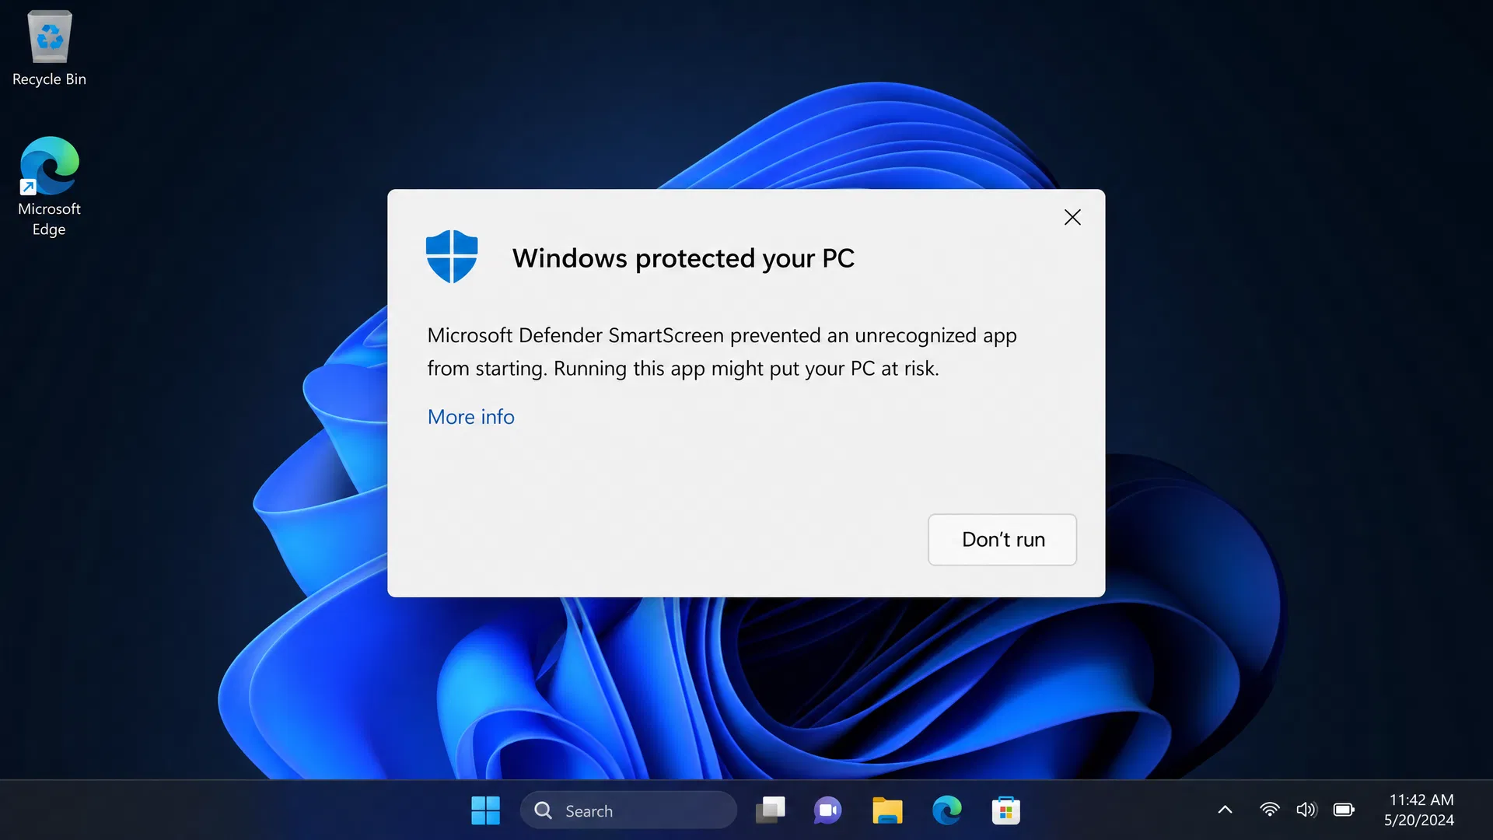Click the 'Windows protected your PC' heading
The width and height of the screenshot is (1493, 840).
(683, 257)
